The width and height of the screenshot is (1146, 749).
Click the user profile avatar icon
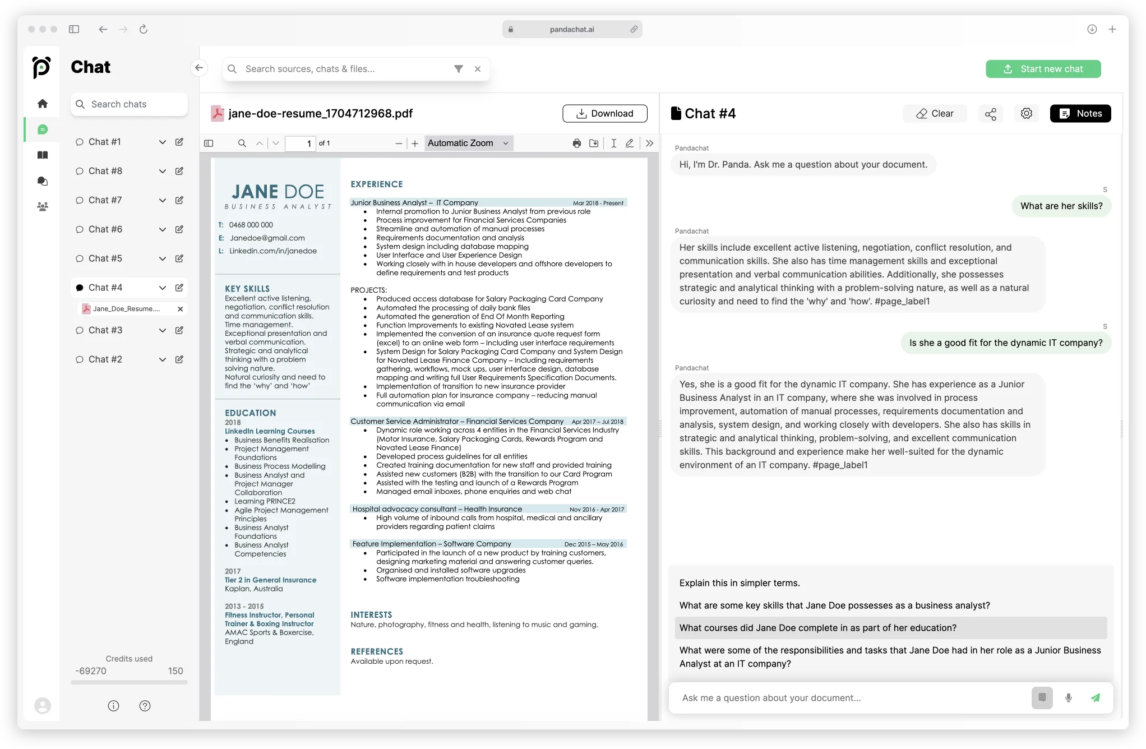(x=43, y=706)
